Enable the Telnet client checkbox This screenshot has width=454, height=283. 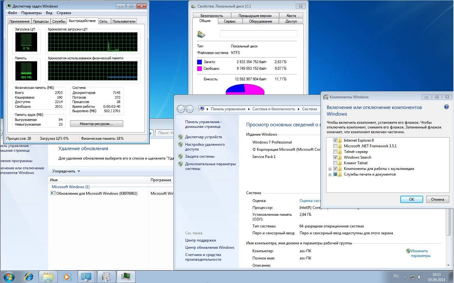tap(335, 163)
